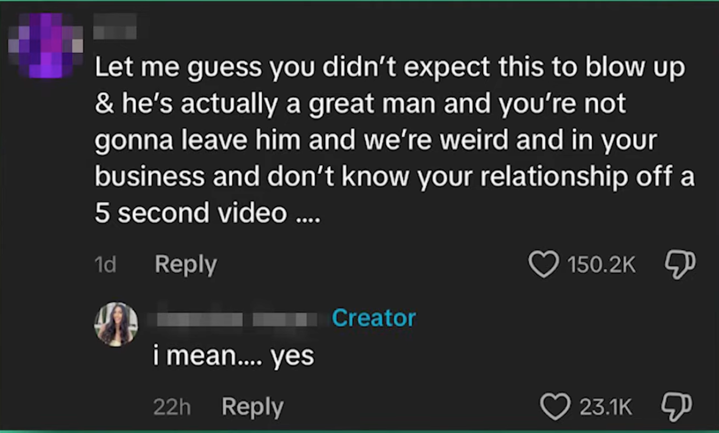The height and width of the screenshot is (433, 719).
Task: Click the '22h' timestamp on the creator reply
Action: pos(172,407)
